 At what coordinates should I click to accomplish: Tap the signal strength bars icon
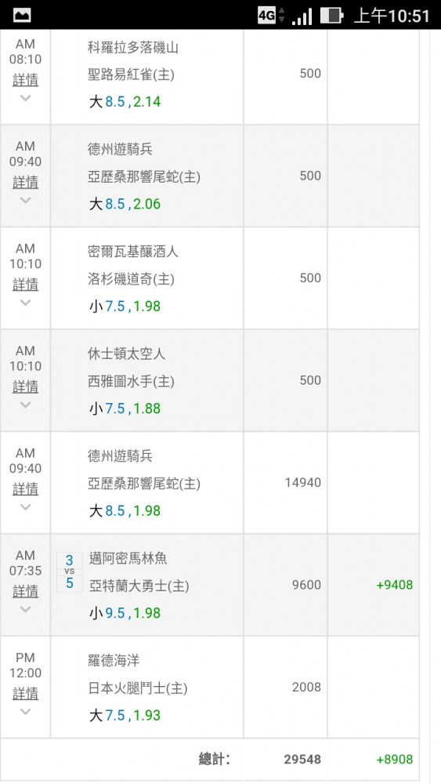coord(302,16)
